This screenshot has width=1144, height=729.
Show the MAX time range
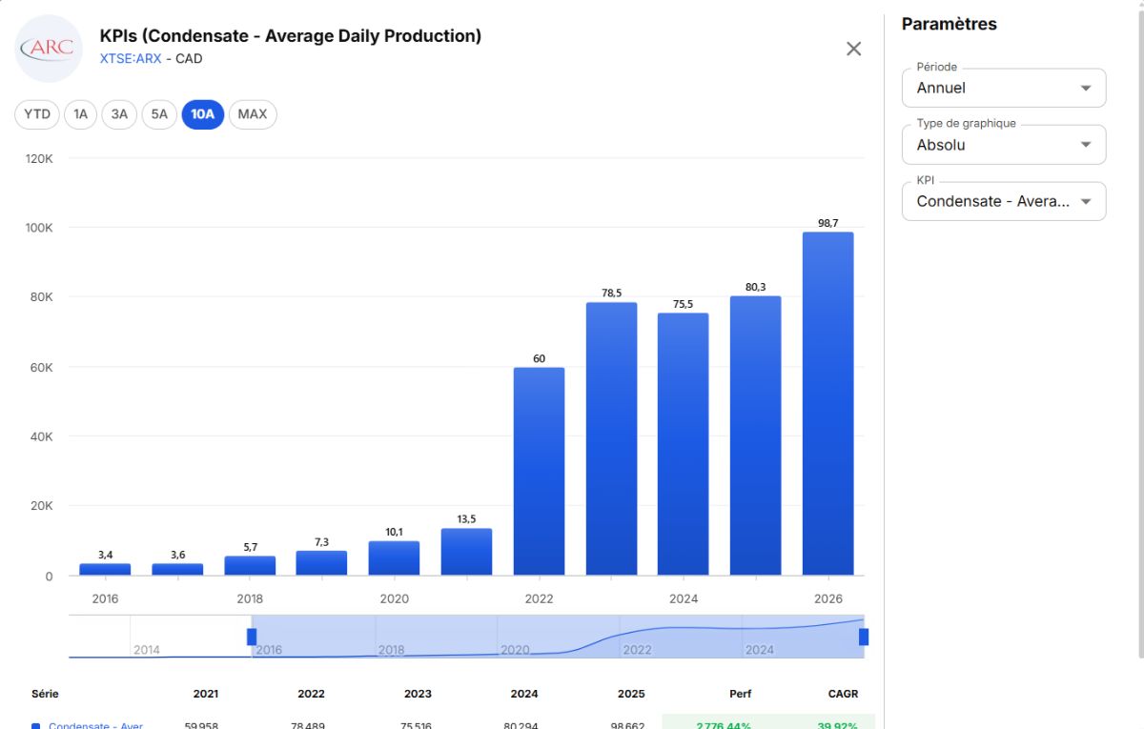pyautogui.click(x=253, y=114)
